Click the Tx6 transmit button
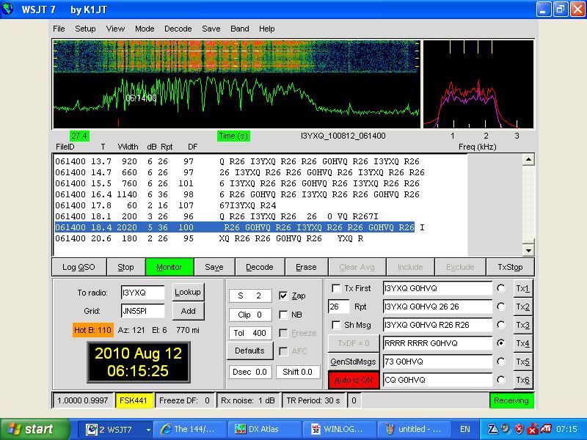Viewport: 587px width, 440px height. pyautogui.click(x=522, y=380)
